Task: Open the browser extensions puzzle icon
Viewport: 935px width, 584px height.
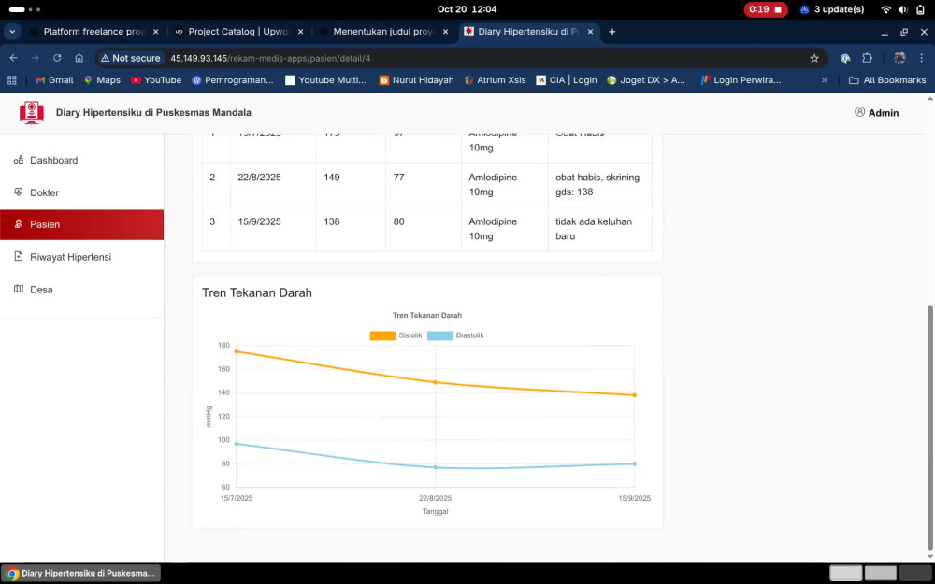Action: [x=867, y=58]
